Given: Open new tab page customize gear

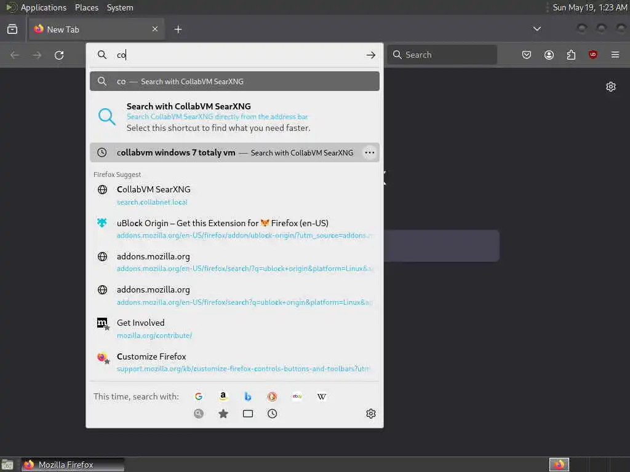Looking at the screenshot, I should click(x=611, y=87).
